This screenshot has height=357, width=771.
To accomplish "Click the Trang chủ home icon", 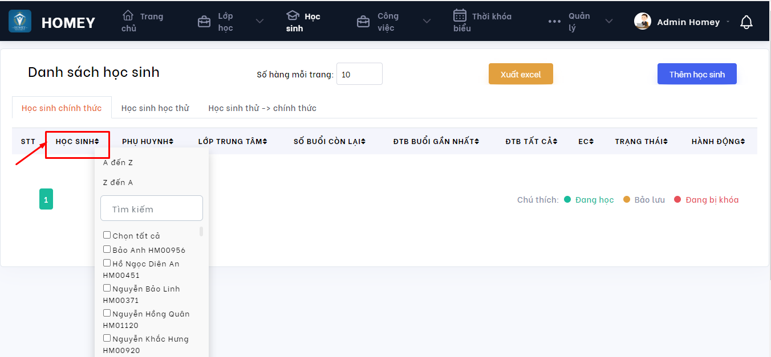I will tap(128, 16).
